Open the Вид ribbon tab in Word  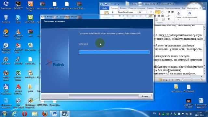click(x=184, y=8)
